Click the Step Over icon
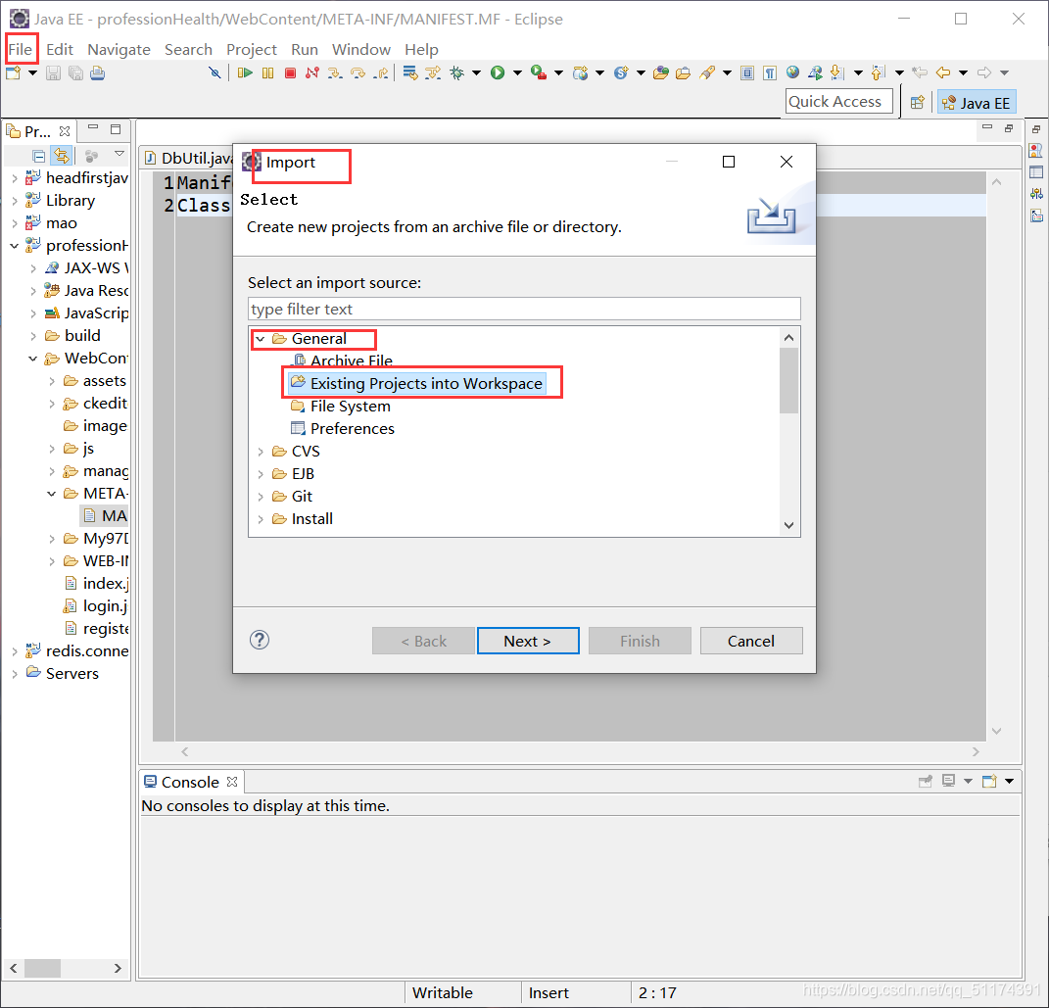 [358, 72]
